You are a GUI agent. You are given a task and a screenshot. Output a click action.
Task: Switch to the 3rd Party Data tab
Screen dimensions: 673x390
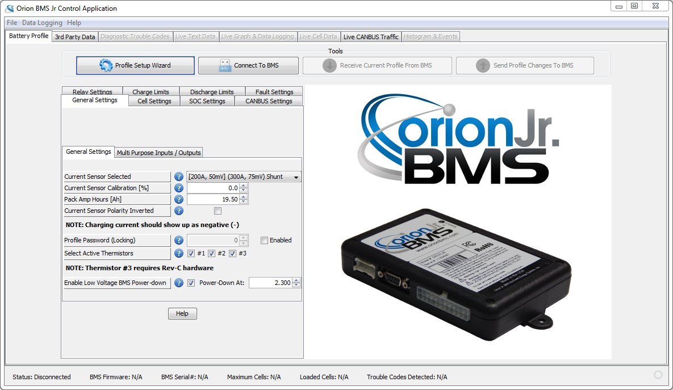(x=74, y=37)
